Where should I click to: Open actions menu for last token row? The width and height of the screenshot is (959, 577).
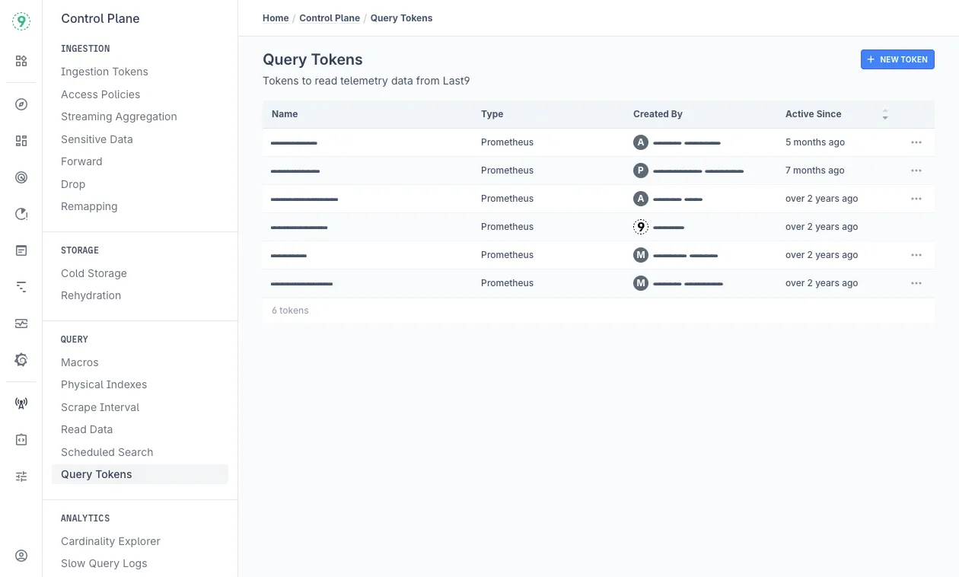pos(916,283)
